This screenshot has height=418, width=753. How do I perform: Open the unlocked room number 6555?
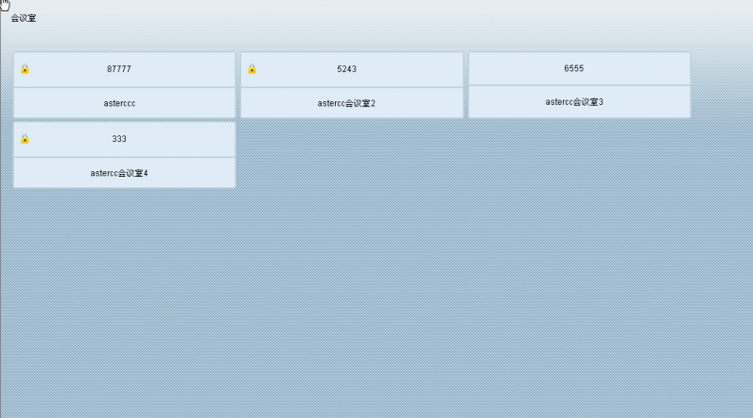coord(573,68)
